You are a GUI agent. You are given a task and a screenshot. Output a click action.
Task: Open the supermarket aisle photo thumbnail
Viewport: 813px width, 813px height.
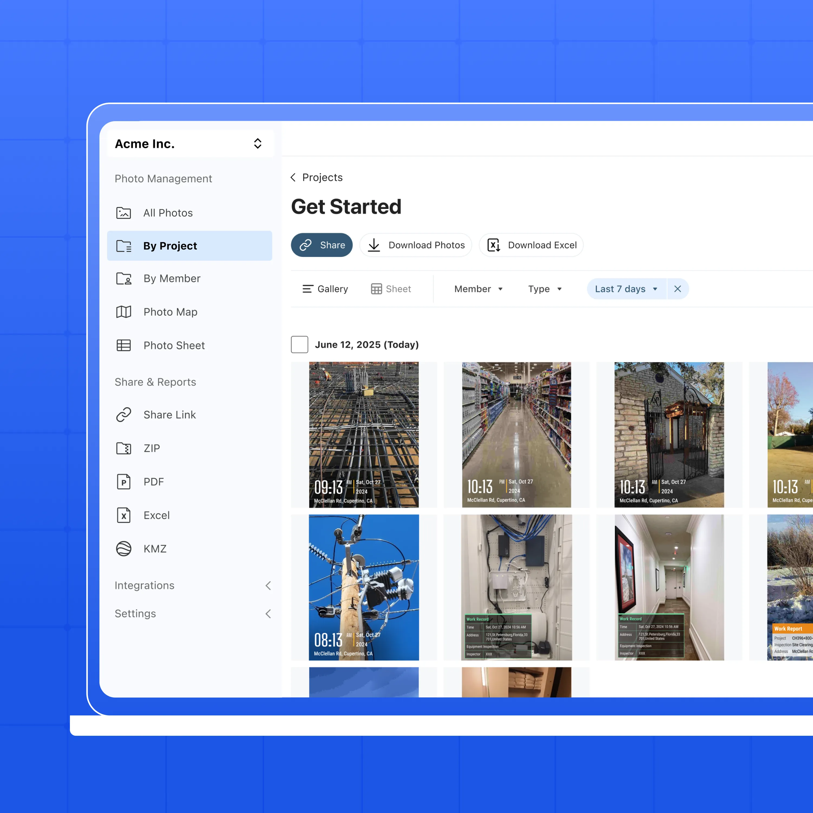click(516, 435)
